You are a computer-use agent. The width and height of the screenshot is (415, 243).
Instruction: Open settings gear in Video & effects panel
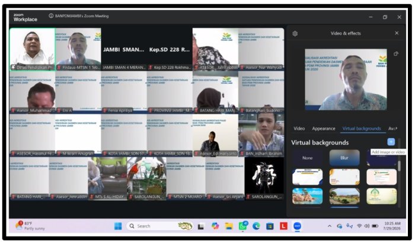pyautogui.click(x=295, y=34)
